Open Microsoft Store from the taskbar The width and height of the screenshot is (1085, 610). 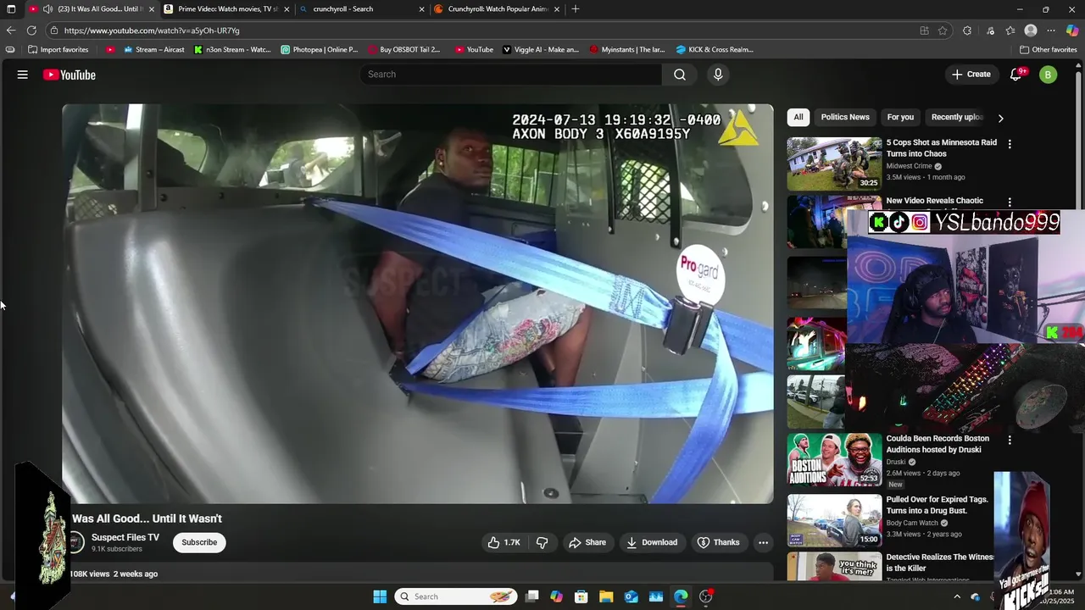(x=581, y=596)
